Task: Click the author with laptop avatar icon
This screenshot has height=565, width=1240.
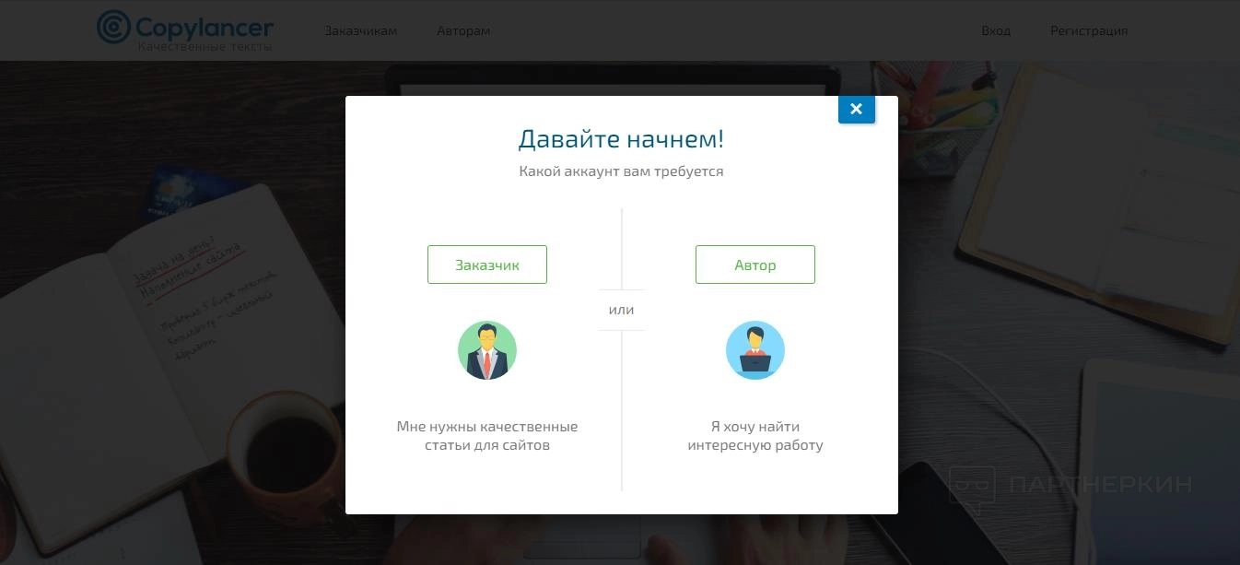Action: pos(755,350)
